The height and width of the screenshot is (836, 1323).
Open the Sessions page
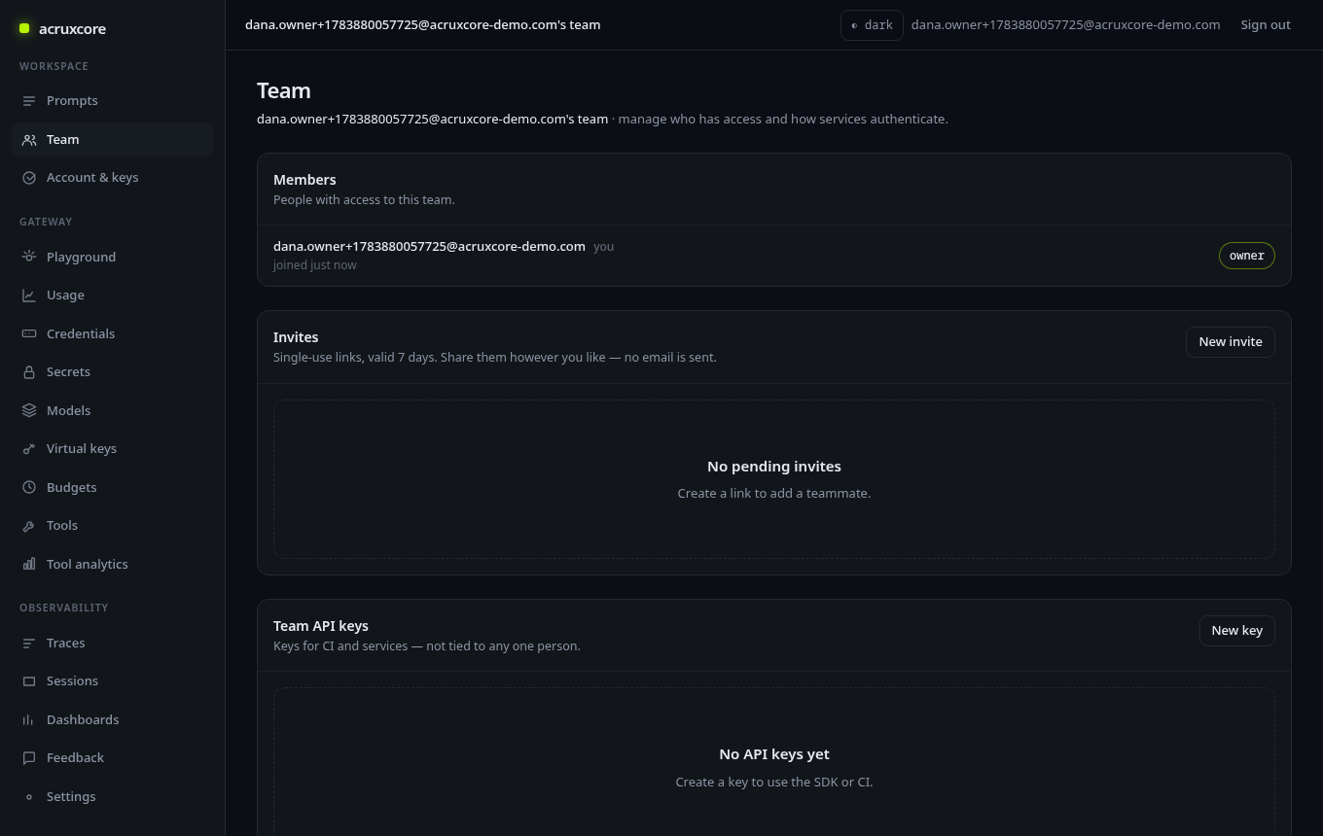coord(112,681)
